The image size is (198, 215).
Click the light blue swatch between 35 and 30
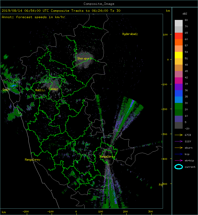tap(179, 100)
